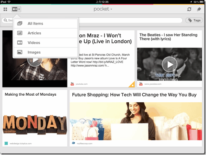
Task: Play the Beatles video
Action: tap(170, 64)
